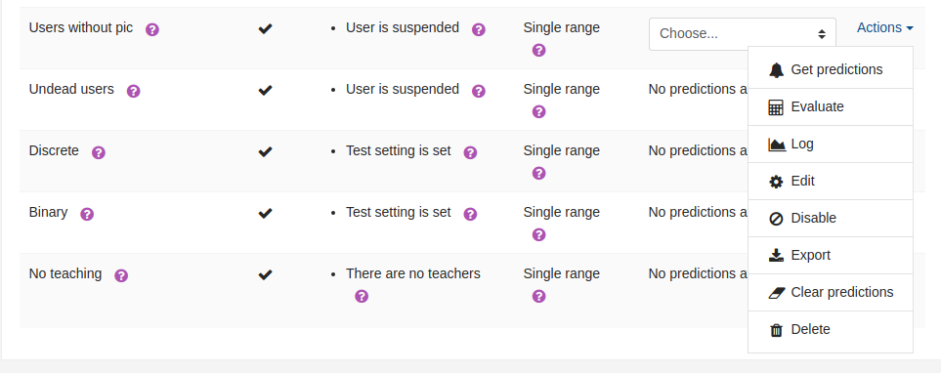The image size is (941, 373).
Task: Click help icon beside Undead users
Action: [133, 91]
